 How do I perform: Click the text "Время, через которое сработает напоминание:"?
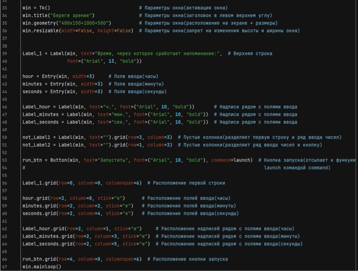point(157,54)
